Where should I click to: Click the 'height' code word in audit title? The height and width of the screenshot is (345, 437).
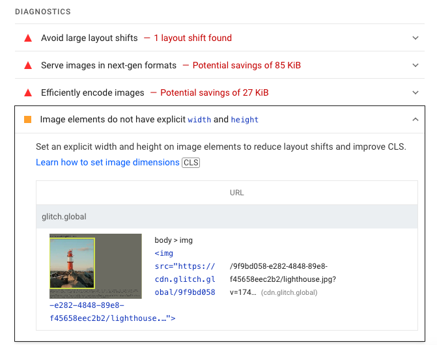(x=244, y=120)
